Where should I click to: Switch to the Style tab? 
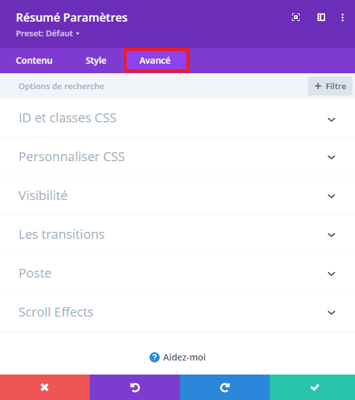[x=96, y=61]
